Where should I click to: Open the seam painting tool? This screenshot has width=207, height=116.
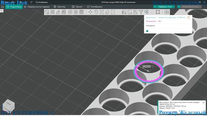(x=130, y=12)
